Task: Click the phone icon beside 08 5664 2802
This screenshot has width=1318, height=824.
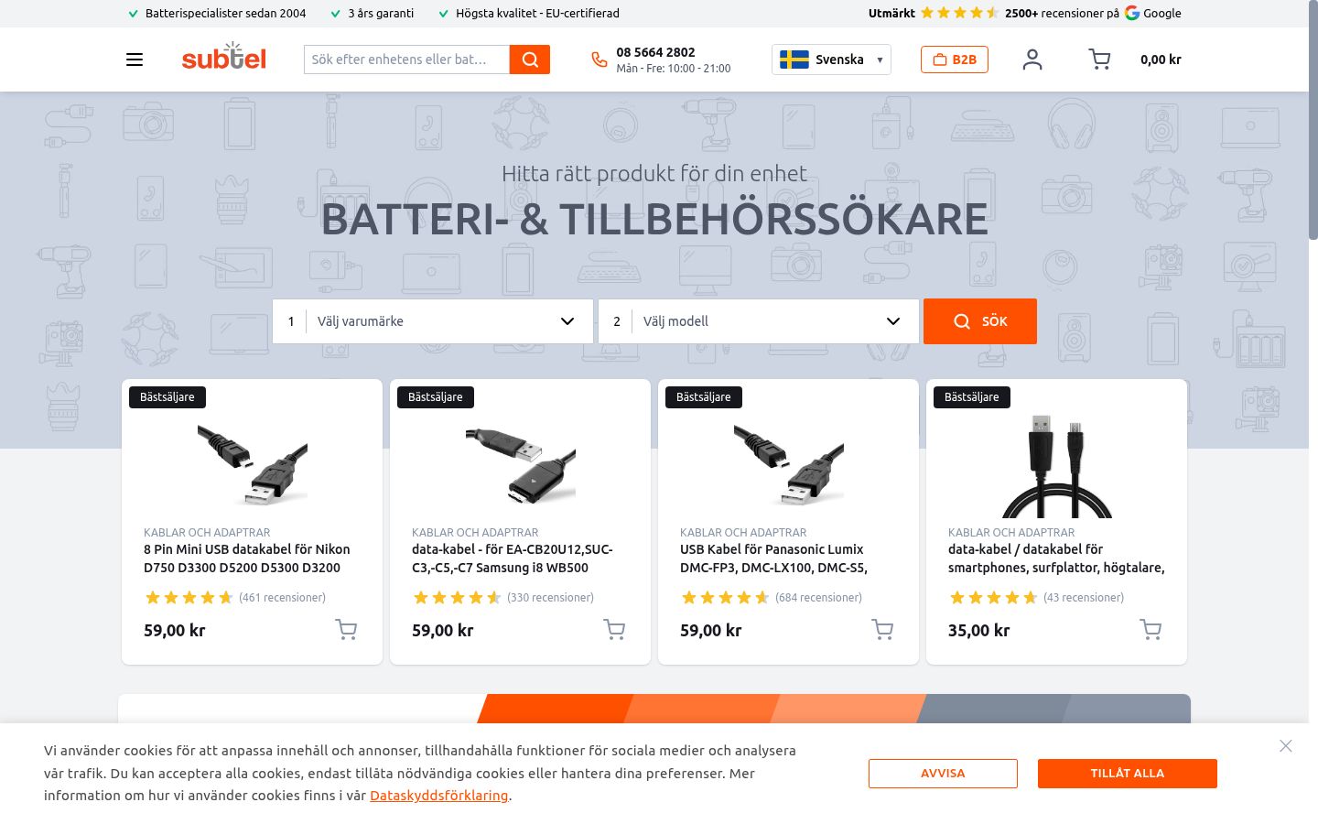Action: pos(600,60)
